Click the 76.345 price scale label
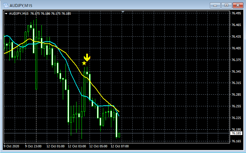Screen dimensions: 246x153 (x=236, y=71)
